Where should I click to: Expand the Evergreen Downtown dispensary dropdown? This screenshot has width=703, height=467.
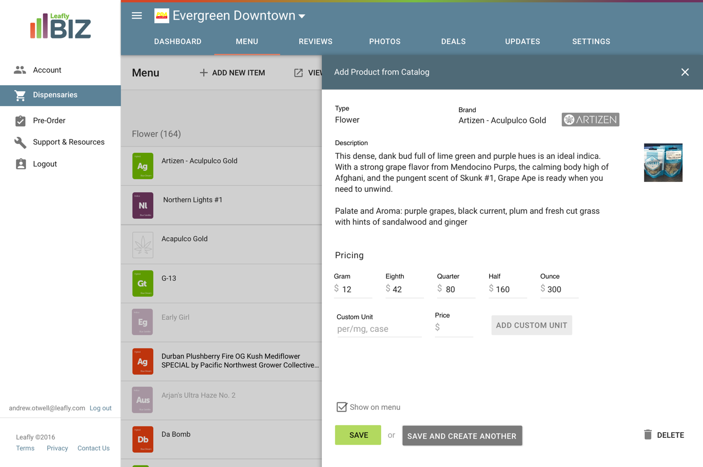(x=302, y=16)
